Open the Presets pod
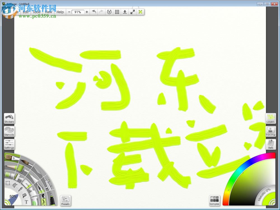The height and width of the screenshot is (210, 280). (x=66, y=200)
